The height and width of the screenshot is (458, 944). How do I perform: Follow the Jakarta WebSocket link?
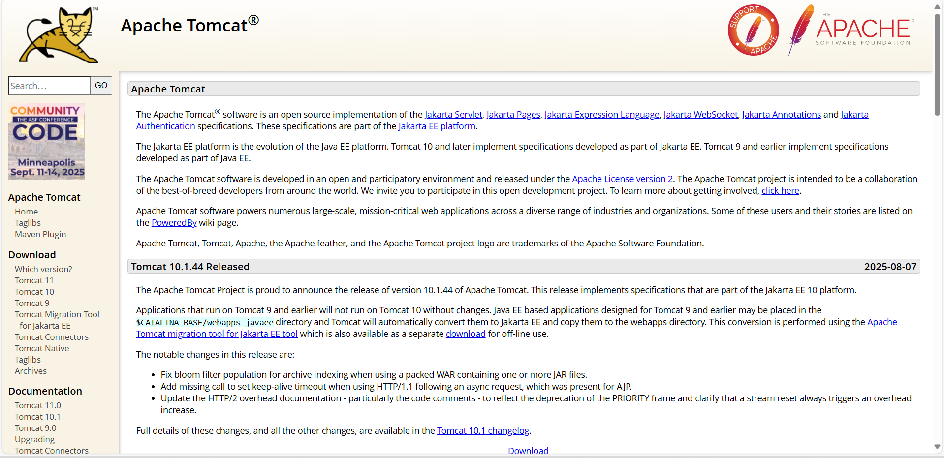coord(700,114)
